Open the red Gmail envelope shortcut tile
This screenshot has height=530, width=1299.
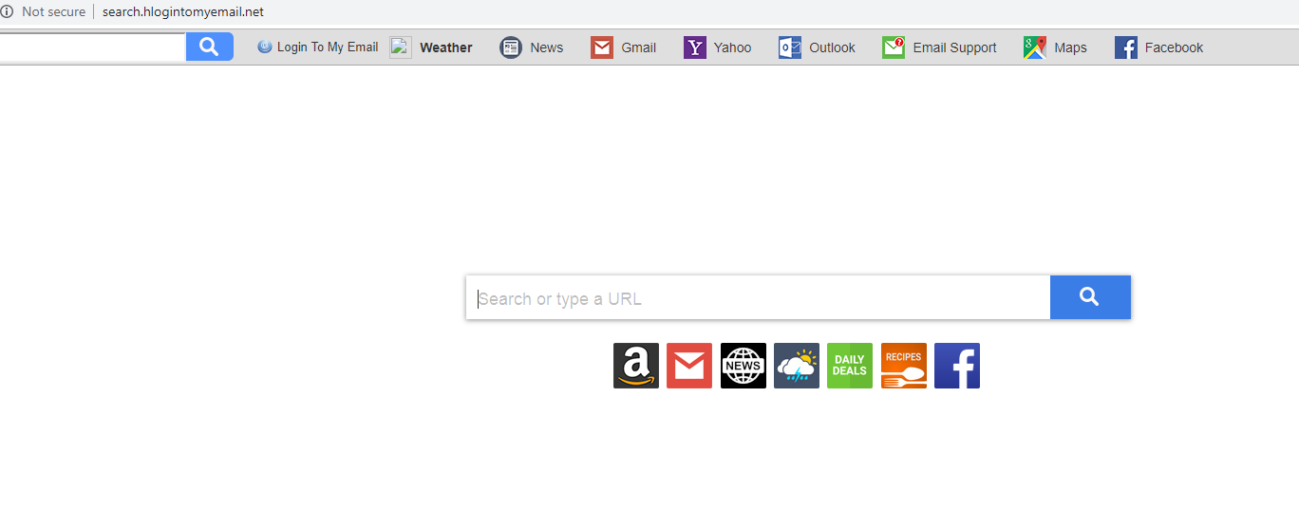coord(689,366)
